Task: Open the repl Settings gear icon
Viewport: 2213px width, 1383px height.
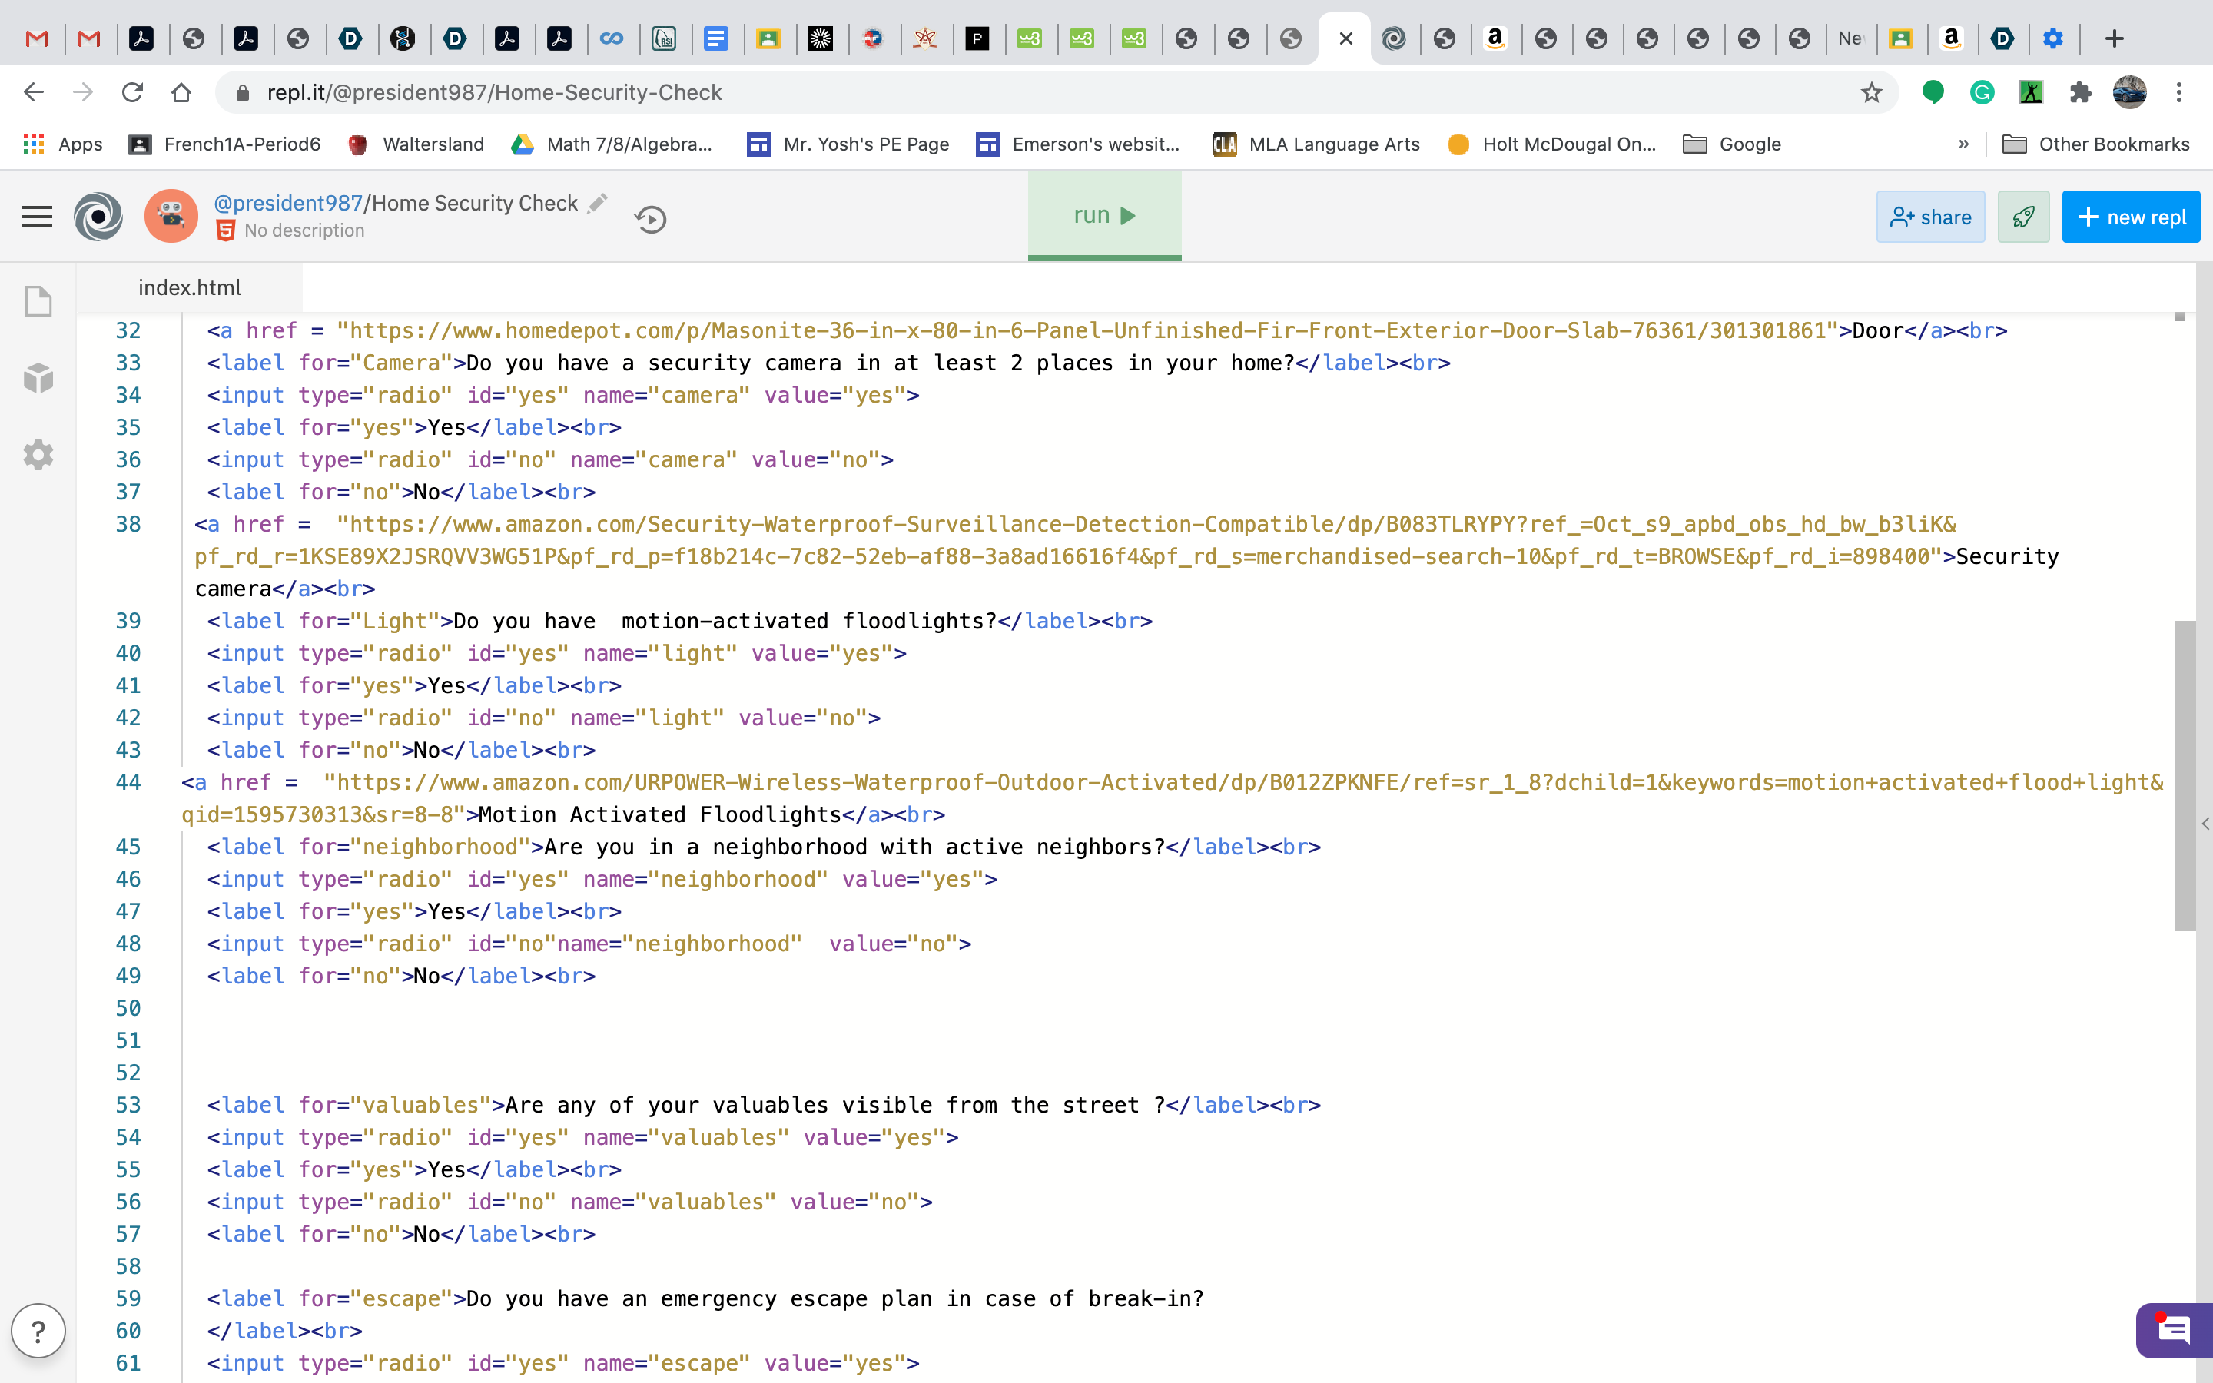Action: [x=38, y=455]
